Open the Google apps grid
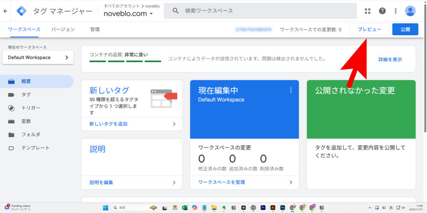 368,11
